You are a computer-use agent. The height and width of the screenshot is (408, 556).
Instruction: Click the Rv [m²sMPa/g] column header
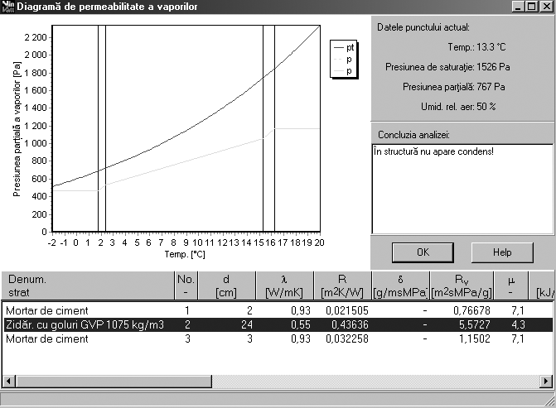[462, 286]
